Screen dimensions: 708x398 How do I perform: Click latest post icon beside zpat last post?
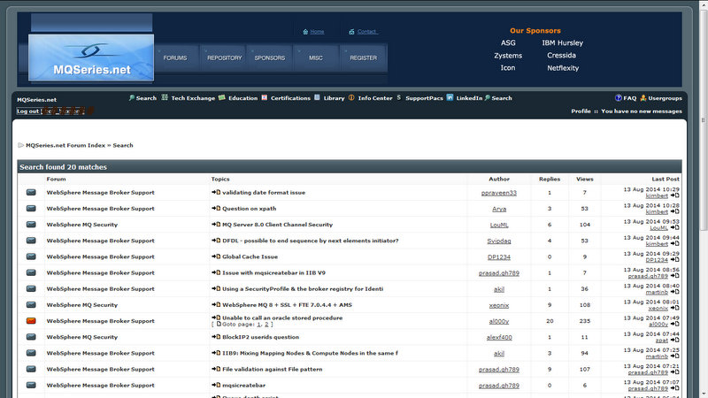pyautogui.click(x=674, y=341)
